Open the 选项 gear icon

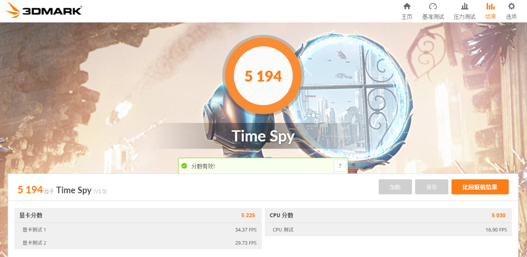click(512, 6)
